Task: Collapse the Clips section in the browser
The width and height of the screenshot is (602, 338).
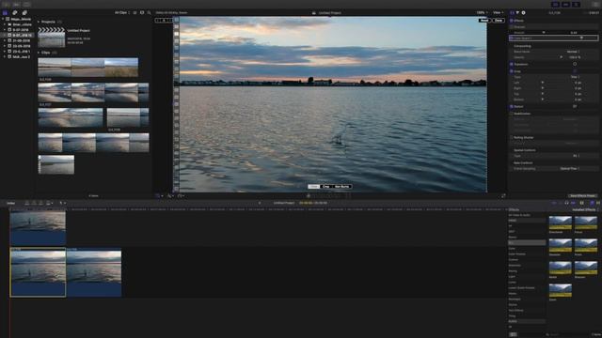Action: (x=39, y=53)
